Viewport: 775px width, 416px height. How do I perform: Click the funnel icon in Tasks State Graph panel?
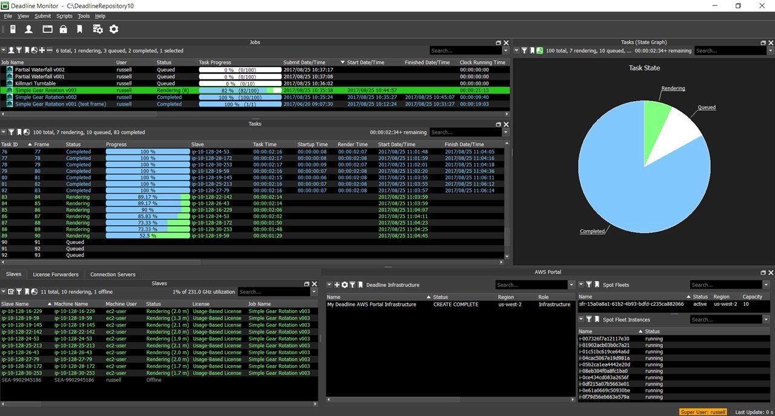(x=524, y=51)
